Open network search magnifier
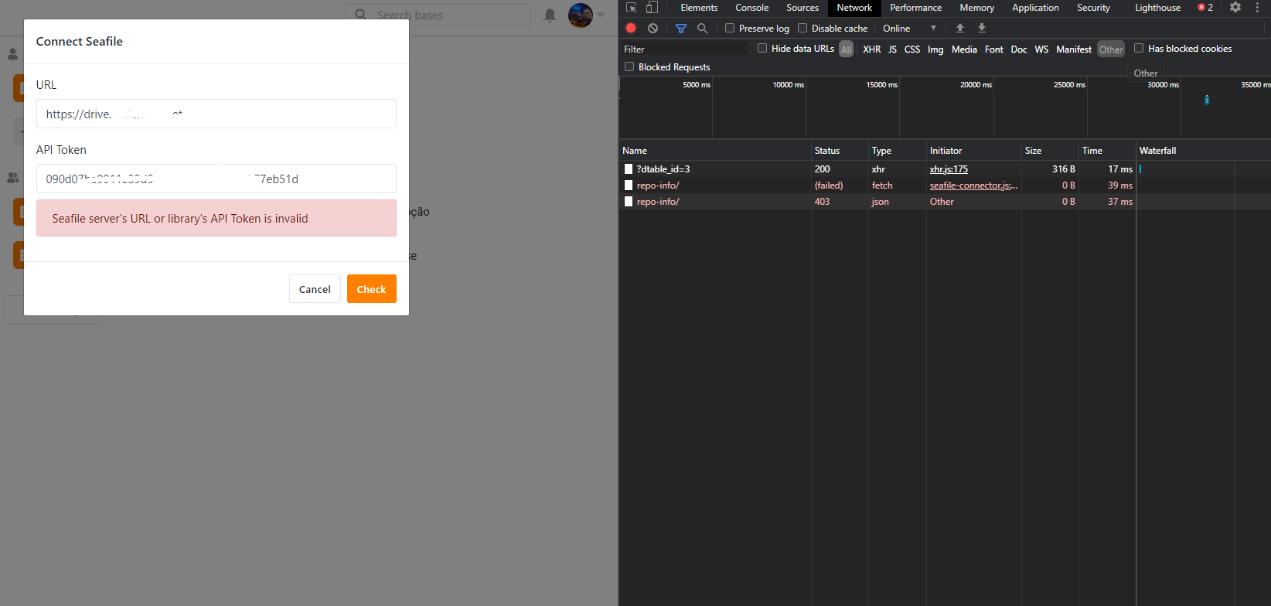The height and width of the screenshot is (606, 1271). [702, 28]
